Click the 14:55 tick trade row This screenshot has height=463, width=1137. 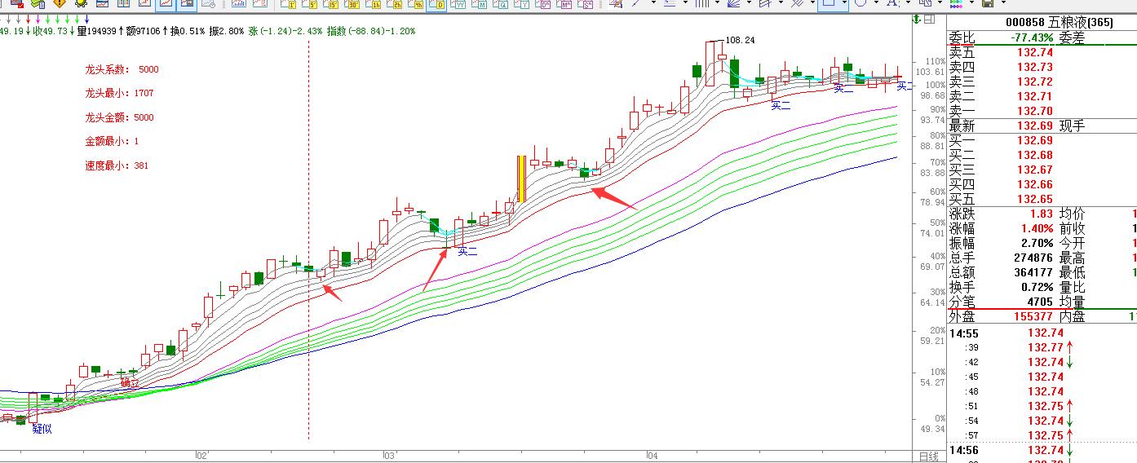(x=1042, y=333)
